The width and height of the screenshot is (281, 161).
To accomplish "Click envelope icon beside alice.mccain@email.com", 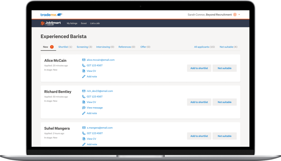I will point(84,60).
